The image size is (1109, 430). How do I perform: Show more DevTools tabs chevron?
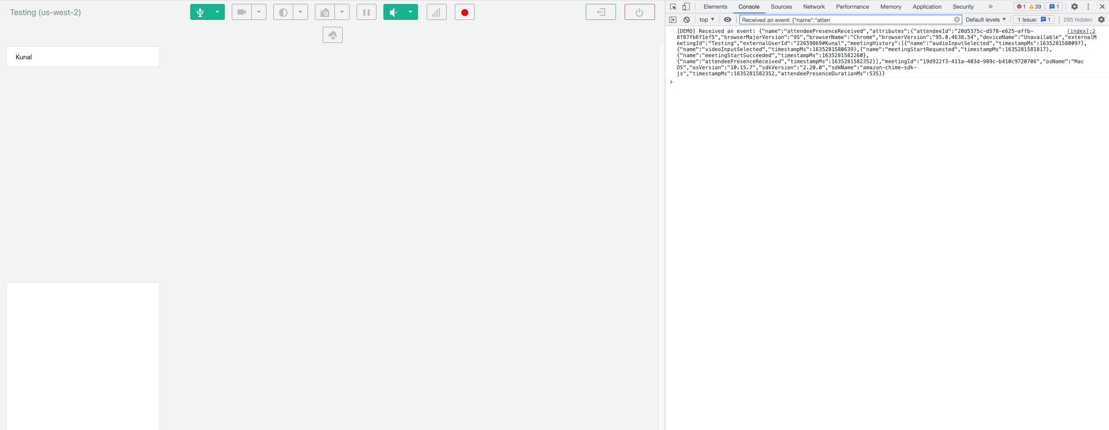click(990, 6)
